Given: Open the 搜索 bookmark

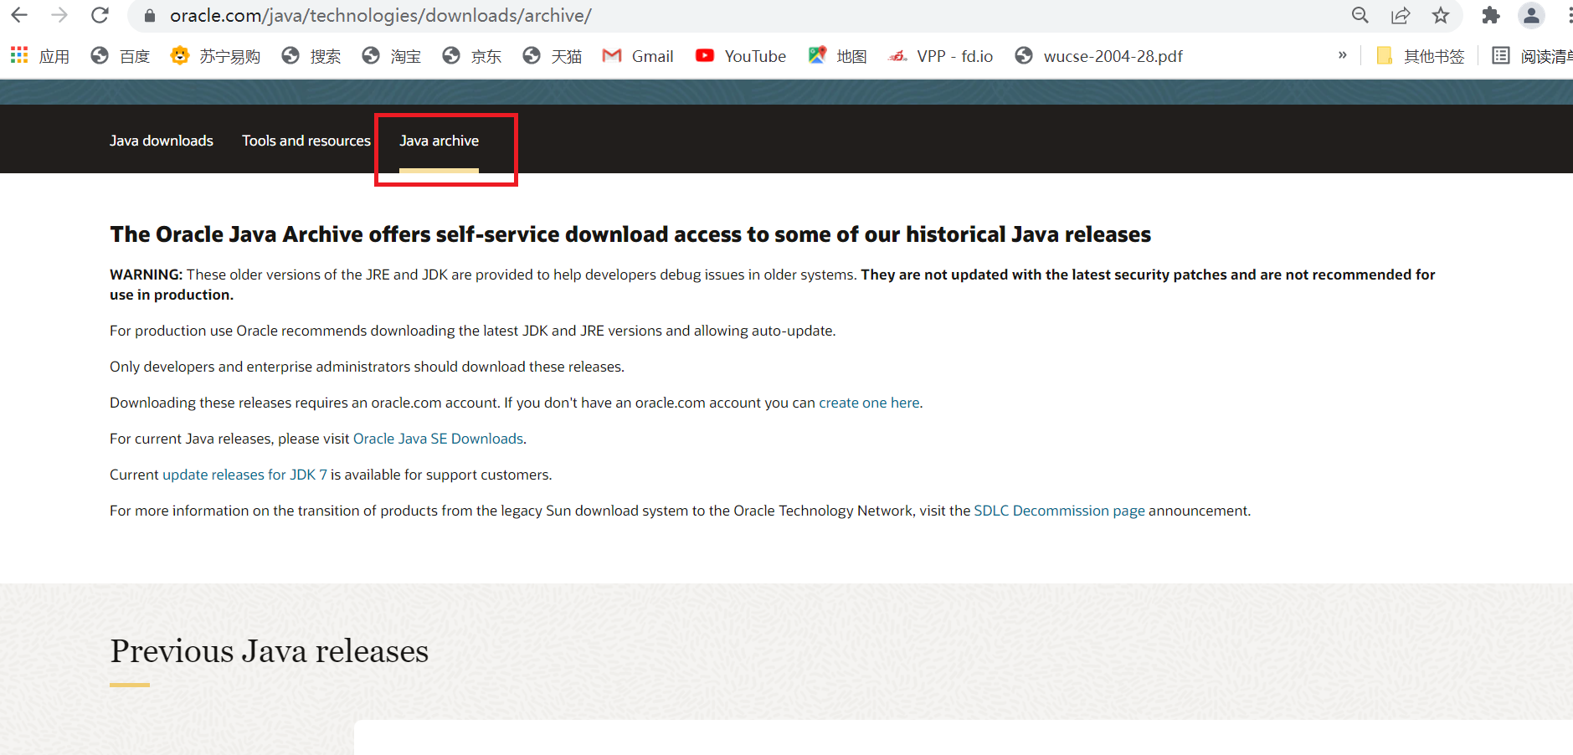Looking at the screenshot, I should point(311,56).
